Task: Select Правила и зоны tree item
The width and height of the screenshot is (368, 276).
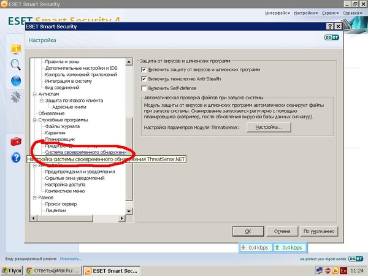Action: coord(62,62)
